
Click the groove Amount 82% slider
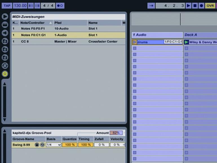pyautogui.click(x=116, y=133)
